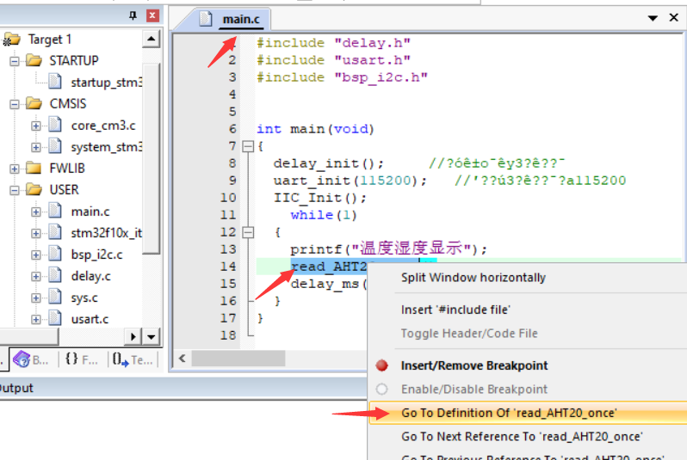
Task: Expand delay.c file node
Action: tap(36, 277)
